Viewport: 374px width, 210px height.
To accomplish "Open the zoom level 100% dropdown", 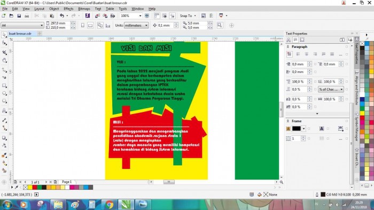I will [140, 15].
